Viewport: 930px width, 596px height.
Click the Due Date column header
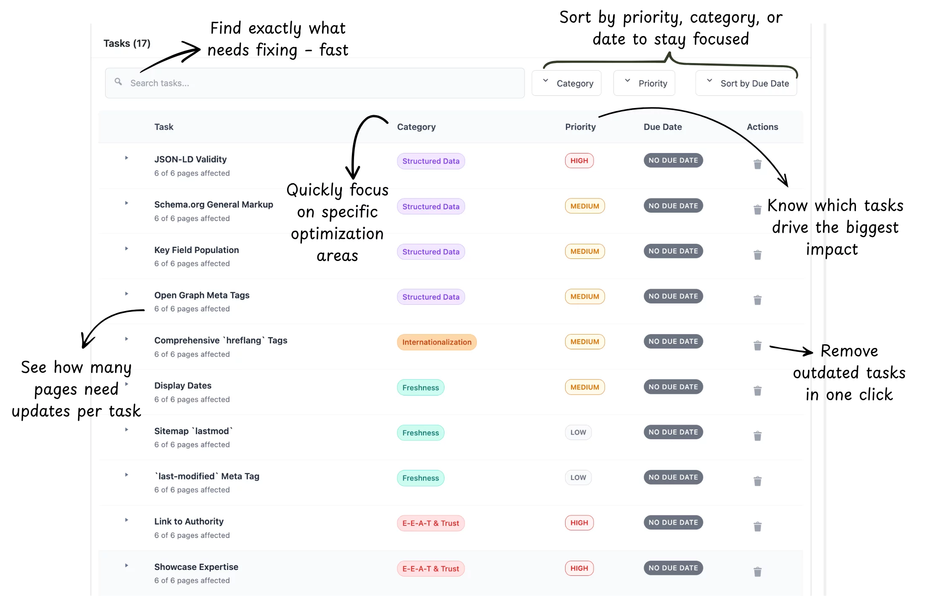[663, 127]
